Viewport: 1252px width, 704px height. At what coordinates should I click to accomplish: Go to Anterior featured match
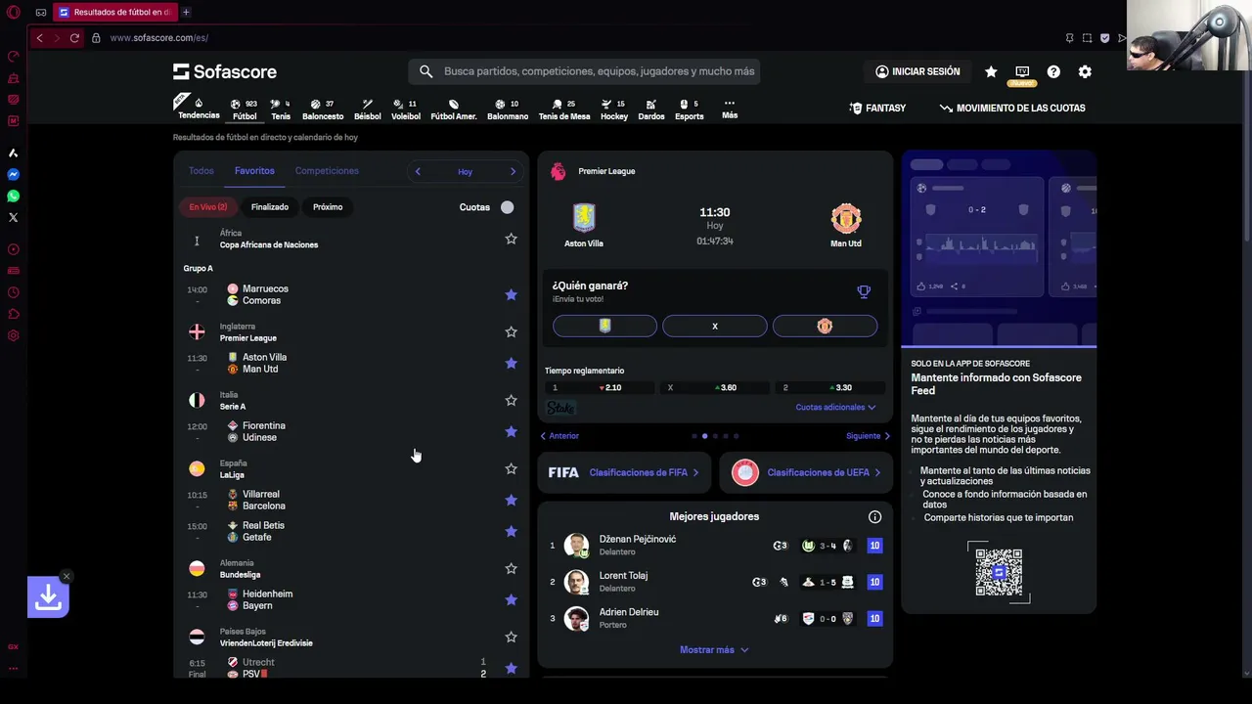pos(559,436)
